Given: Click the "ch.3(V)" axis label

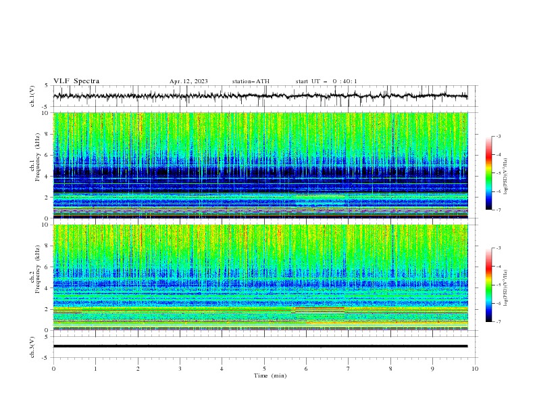Looking at the screenshot, I should point(32,347).
